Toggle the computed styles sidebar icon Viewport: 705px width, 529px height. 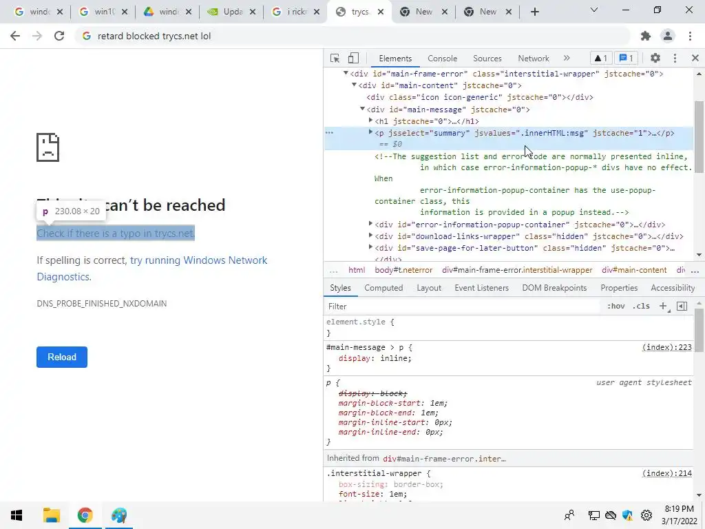[x=682, y=306]
